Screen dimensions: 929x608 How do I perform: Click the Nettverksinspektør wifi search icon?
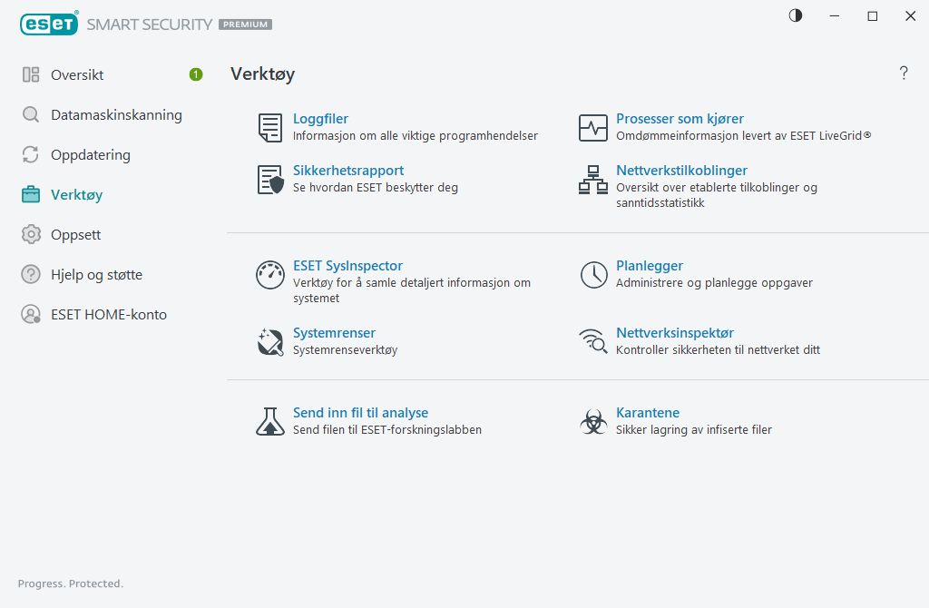(593, 342)
